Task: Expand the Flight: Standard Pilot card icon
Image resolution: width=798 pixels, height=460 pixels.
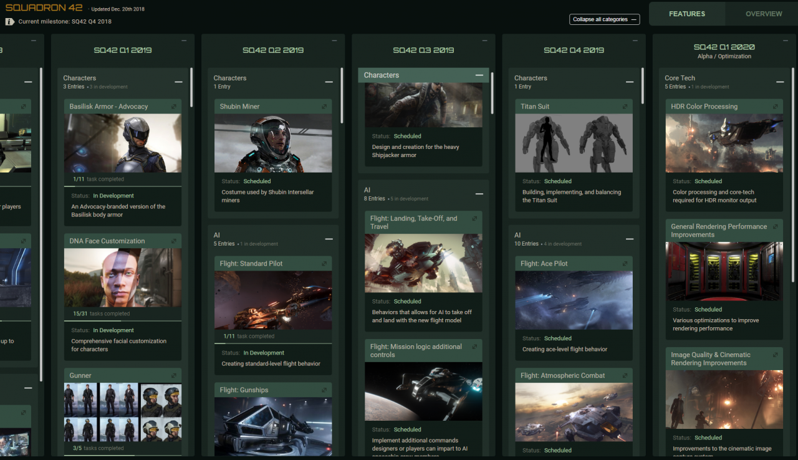Action: [324, 264]
